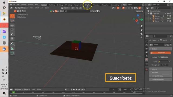Open Object Mode dropdown
Image resolution: width=173 pixels, height=97 pixels.
21,8
